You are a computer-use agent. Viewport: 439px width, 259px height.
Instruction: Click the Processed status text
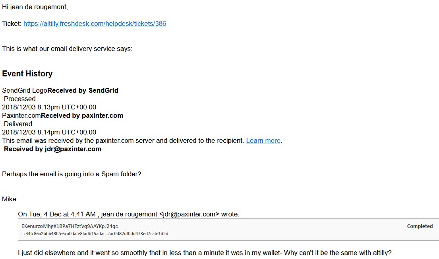click(19, 99)
